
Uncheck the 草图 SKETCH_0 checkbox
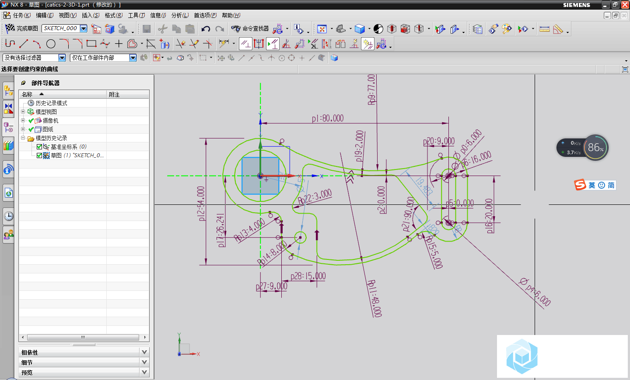pyautogui.click(x=39, y=155)
